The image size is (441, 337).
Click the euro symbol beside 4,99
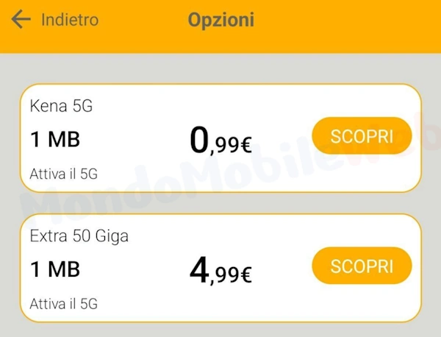(245, 276)
